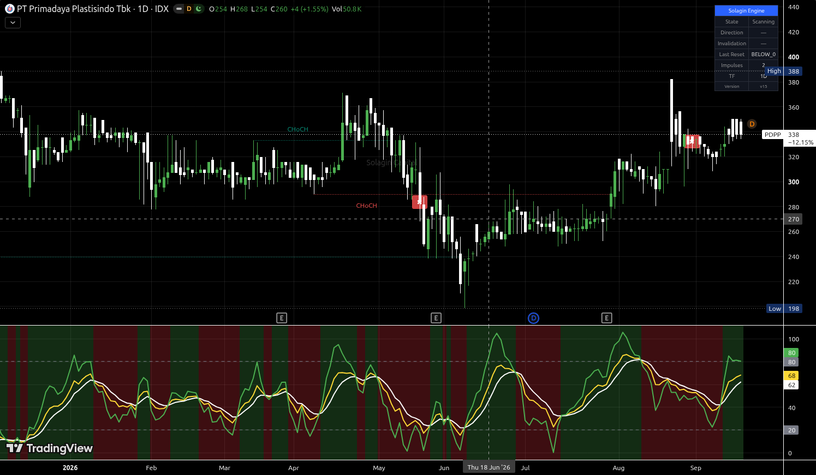
Task: Click the gray 20 oscillator level label
Action: 791,430
